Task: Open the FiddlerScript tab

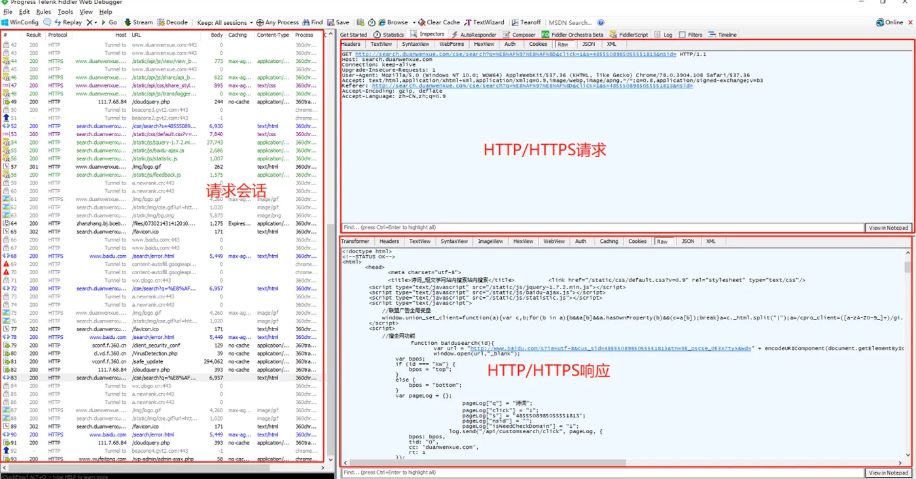Action: [628, 35]
